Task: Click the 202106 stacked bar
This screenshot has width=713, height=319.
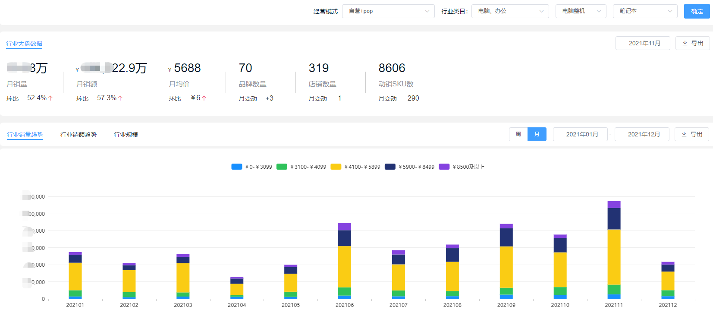Action: point(345,261)
